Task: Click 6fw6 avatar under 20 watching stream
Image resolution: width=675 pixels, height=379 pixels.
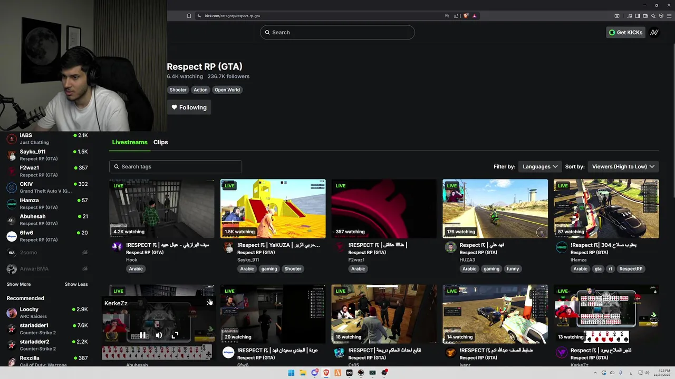Action: pos(228,352)
